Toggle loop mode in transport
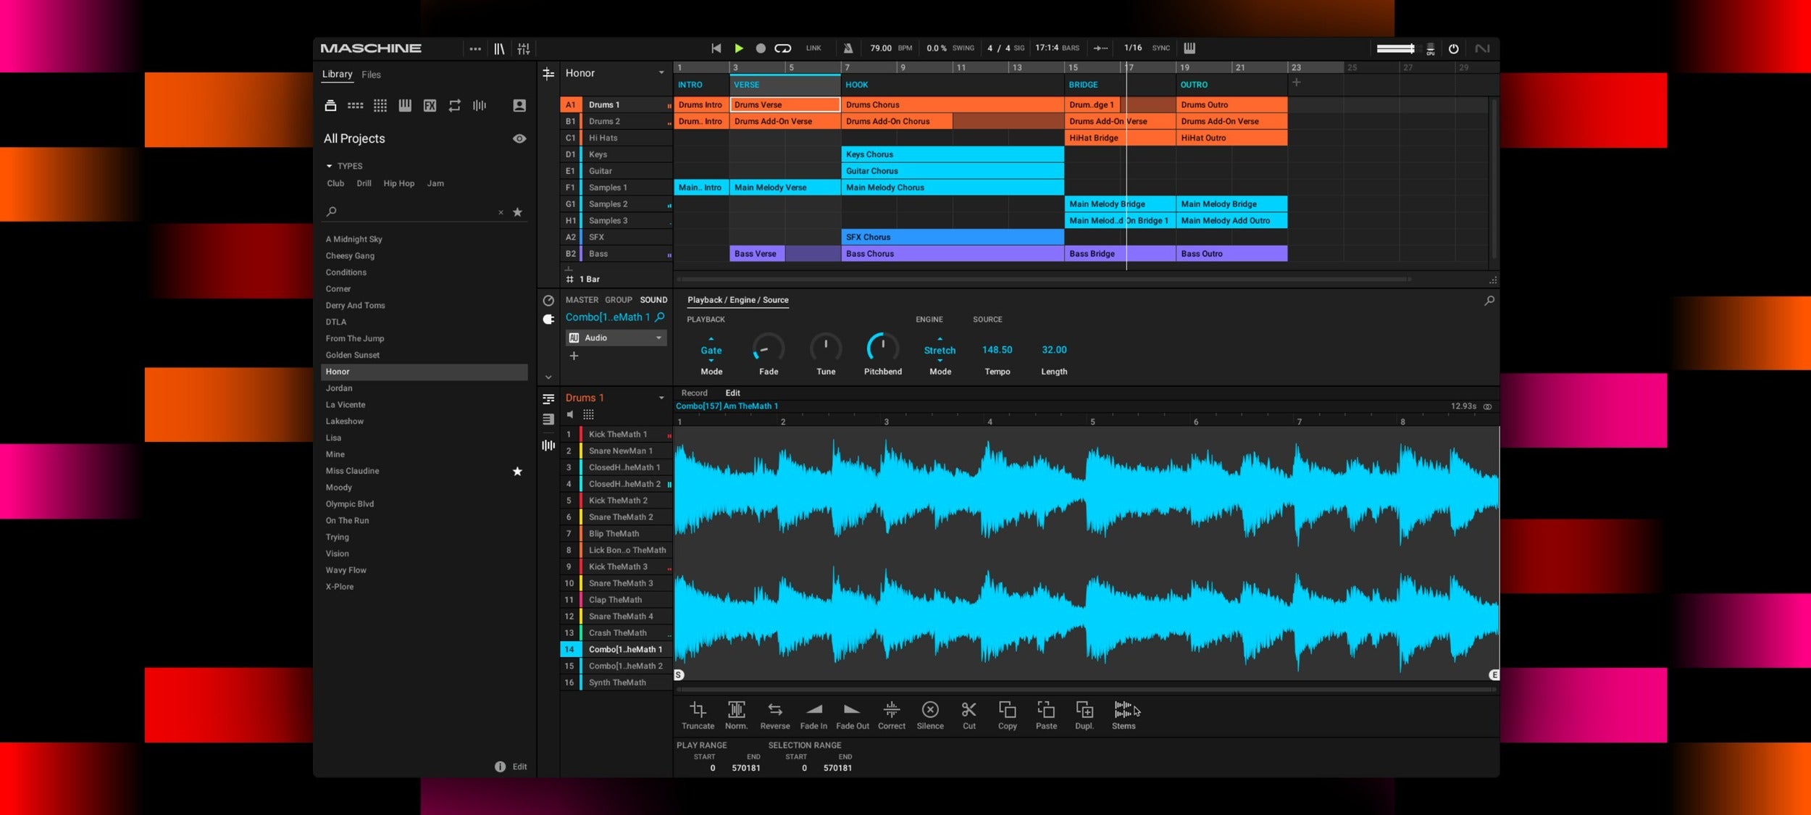The image size is (1811, 815). click(x=782, y=49)
